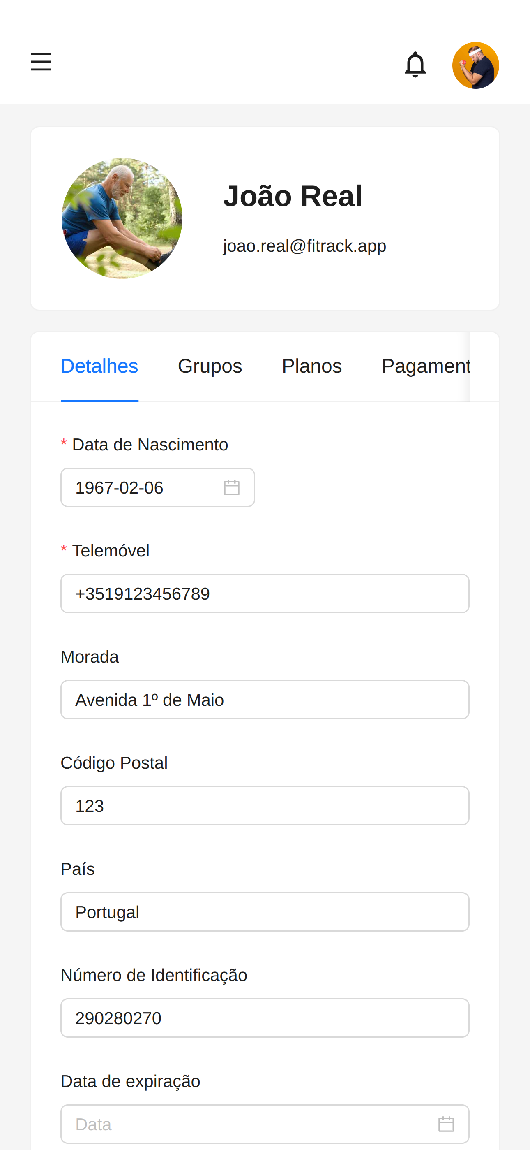
Task: Open the Data de expiração date picker
Action: [265, 1124]
